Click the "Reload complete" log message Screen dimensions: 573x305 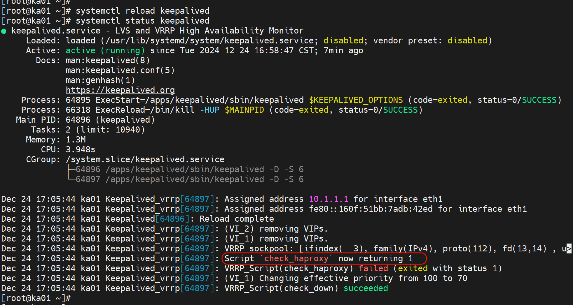pyautogui.click(x=236, y=219)
